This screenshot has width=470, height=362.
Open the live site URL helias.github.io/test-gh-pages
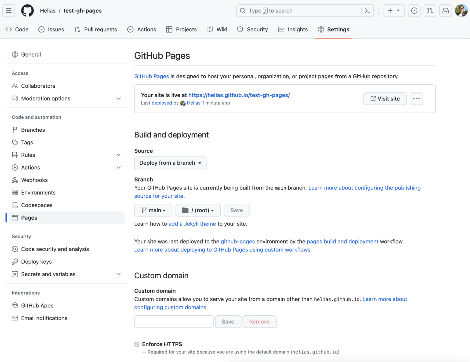pos(239,95)
